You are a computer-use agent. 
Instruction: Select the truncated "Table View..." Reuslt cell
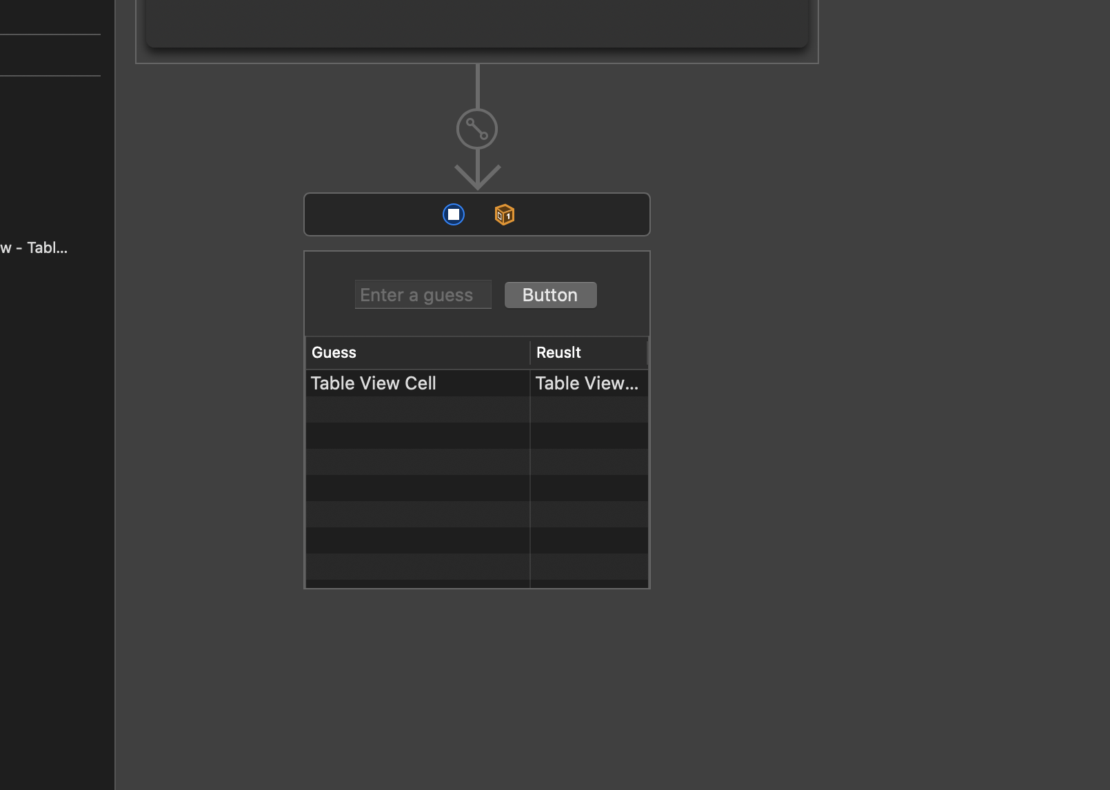click(x=588, y=383)
